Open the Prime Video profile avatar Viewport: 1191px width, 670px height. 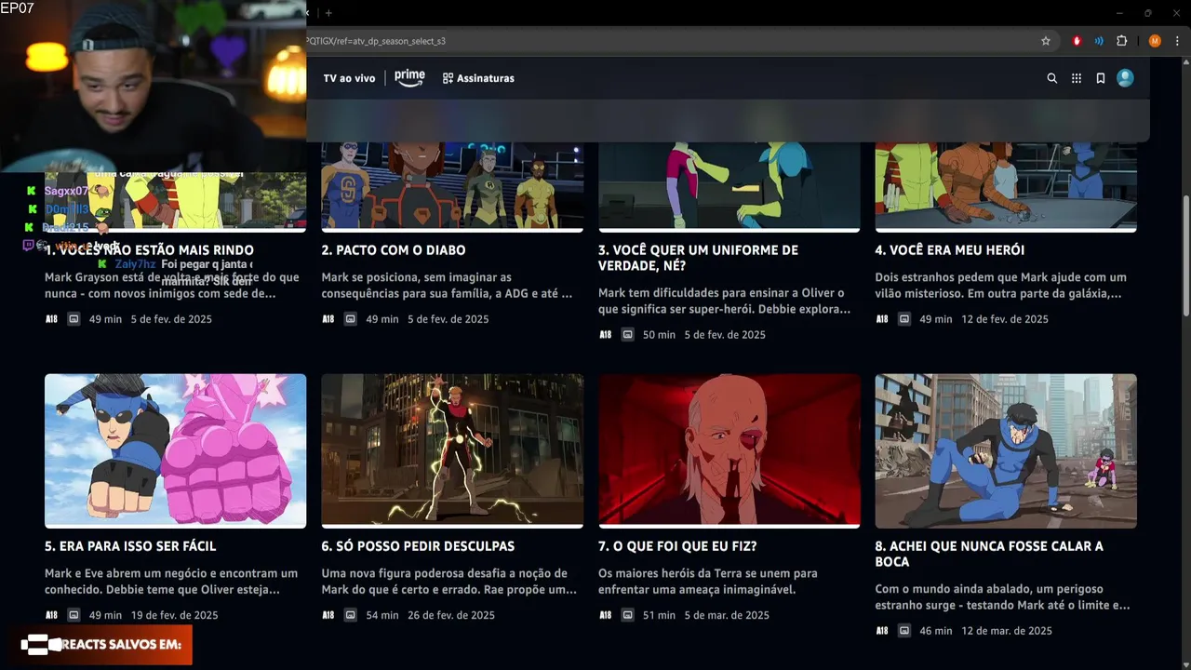click(x=1125, y=78)
